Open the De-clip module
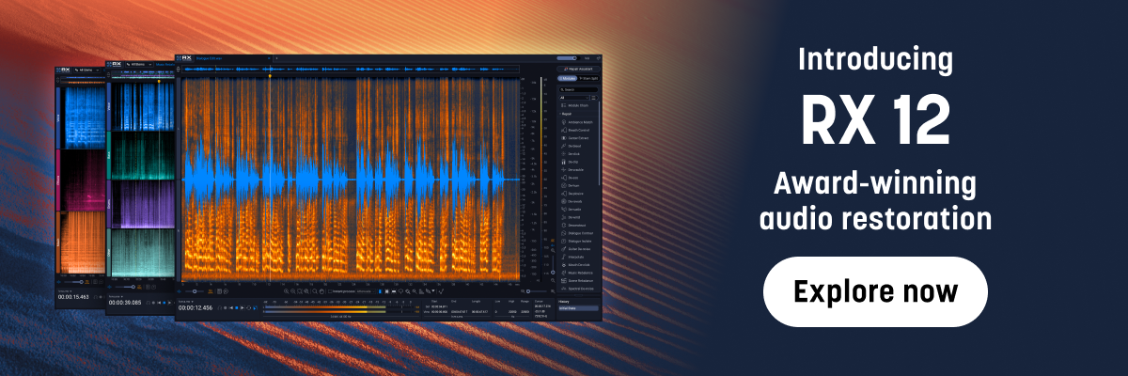The image size is (1128, 376). tap(572, 162)
